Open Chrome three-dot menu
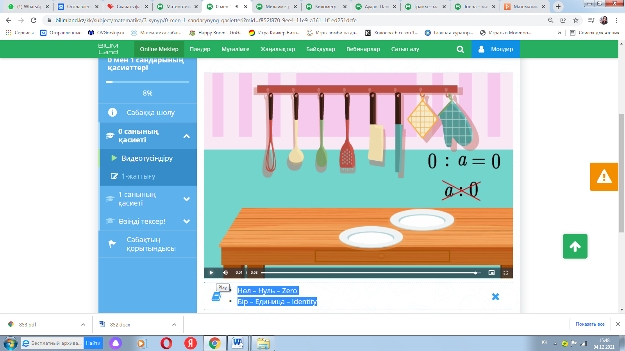625x351 pixels. point(616,20)
